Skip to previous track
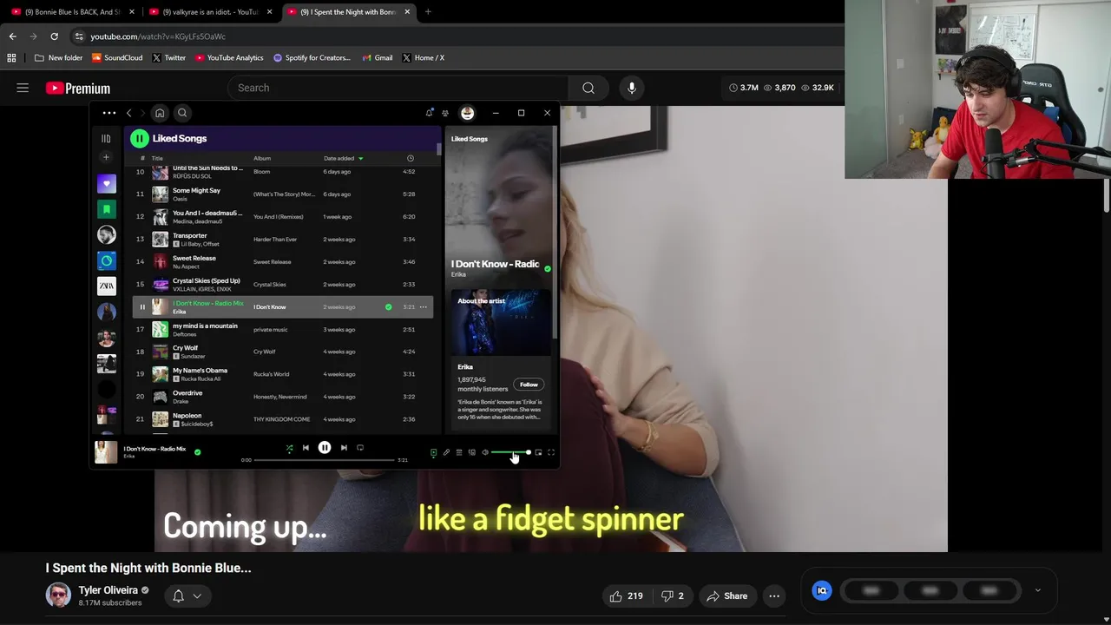This screenshot has width=1111, height=625. (306, 448)
